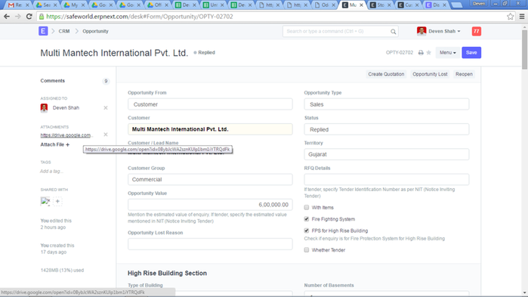Open the Menu dropdown button

click(447, 53)
